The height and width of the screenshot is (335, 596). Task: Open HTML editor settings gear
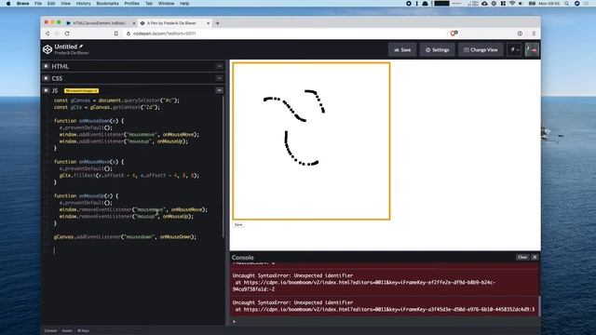(x=46, y=66)
